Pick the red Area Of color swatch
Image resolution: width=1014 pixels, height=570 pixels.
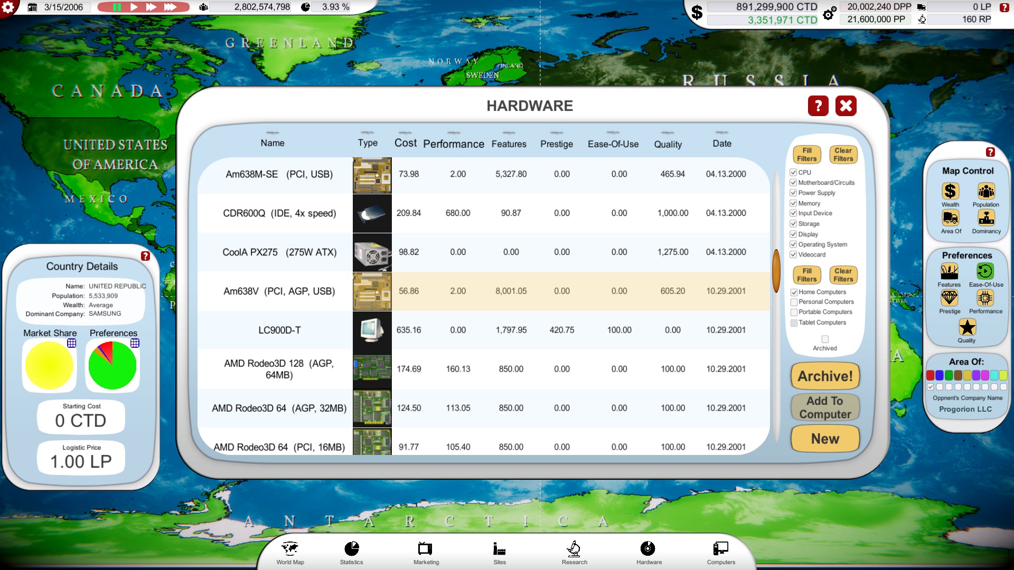coord(931,375)
